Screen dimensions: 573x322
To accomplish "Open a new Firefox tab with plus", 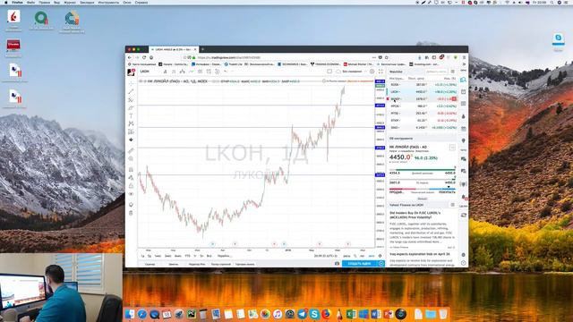I will pos(202,49).
